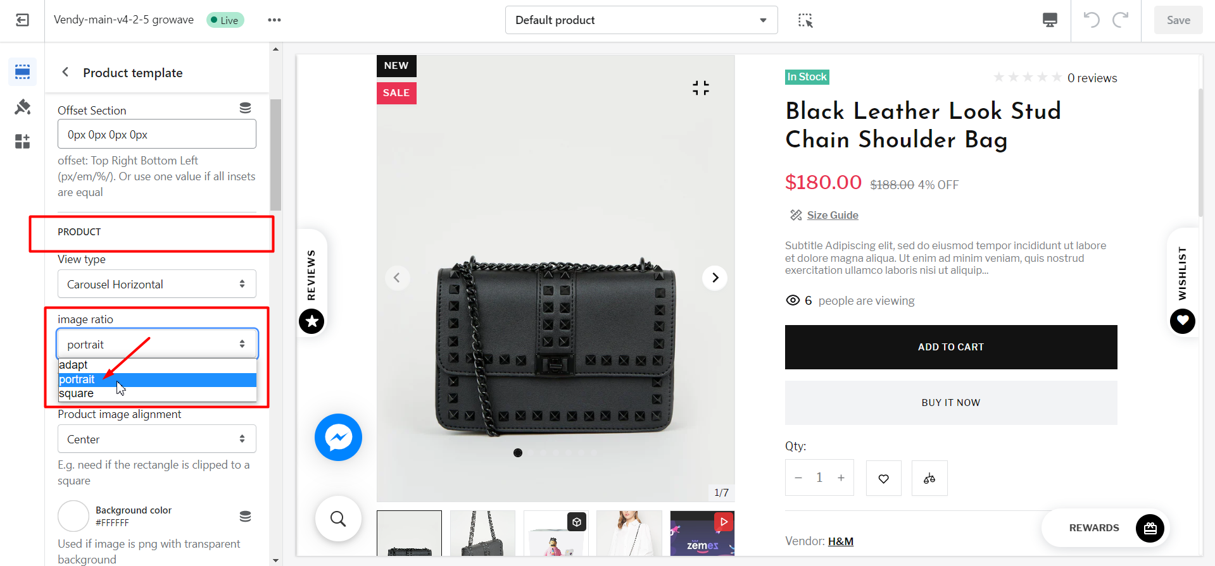Select square in the image ratio dropdown
This screenshot has height=566, width=1215.
76,393
